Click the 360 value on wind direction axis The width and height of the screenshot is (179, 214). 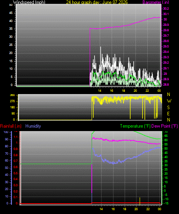(x=13, y=95)
